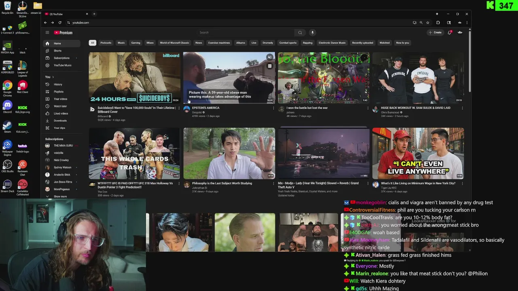Expand the You section chevron
The width and height of the screenshot is (518, 291).
(x=53, y=77)
